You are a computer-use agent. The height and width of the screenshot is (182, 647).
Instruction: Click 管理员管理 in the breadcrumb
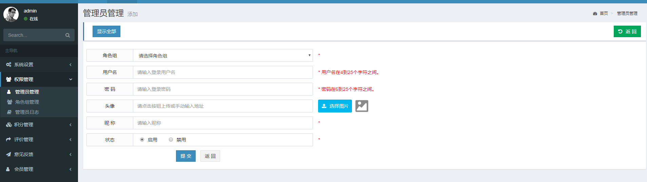pos(627,14)
